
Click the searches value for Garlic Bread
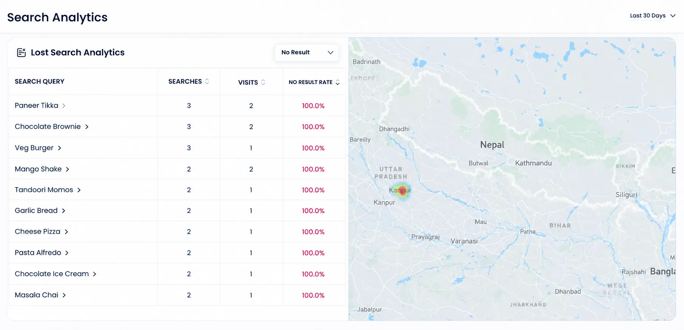tap(189, 211)
